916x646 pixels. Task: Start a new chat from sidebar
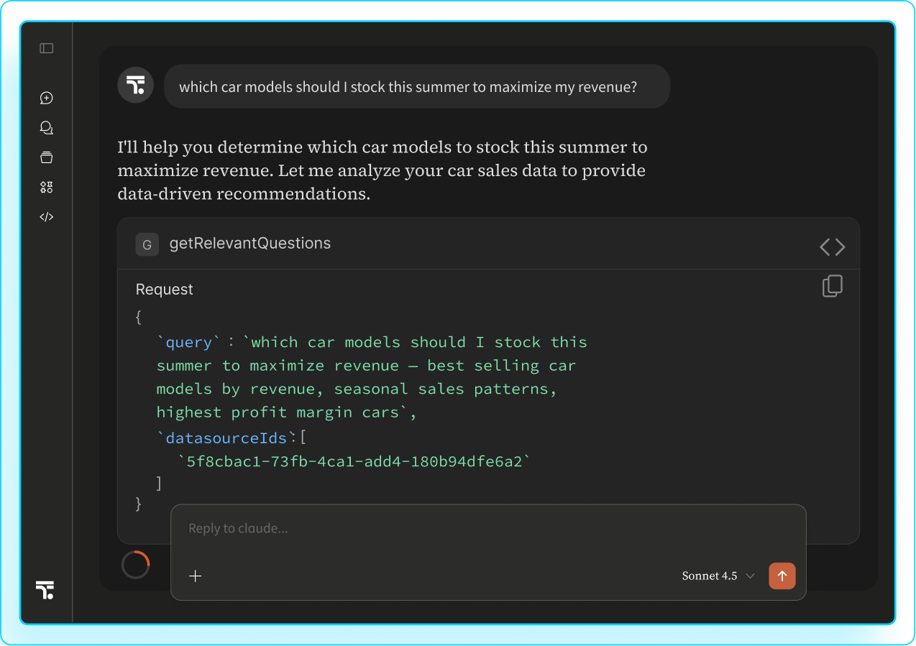47,98
